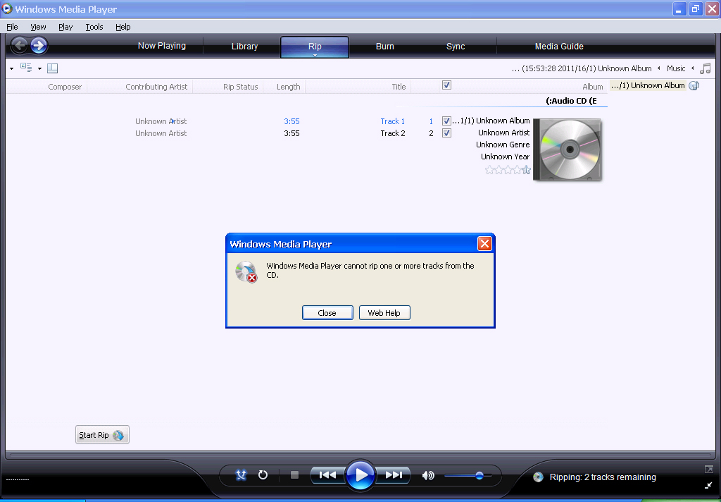The image size is (721, 502).
Task: Click Unknown Artist in the Track 2 row
Action: [161, 133]
